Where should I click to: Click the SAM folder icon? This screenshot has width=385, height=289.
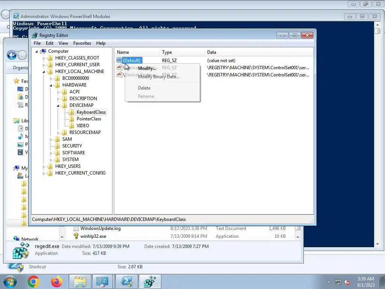57,139
